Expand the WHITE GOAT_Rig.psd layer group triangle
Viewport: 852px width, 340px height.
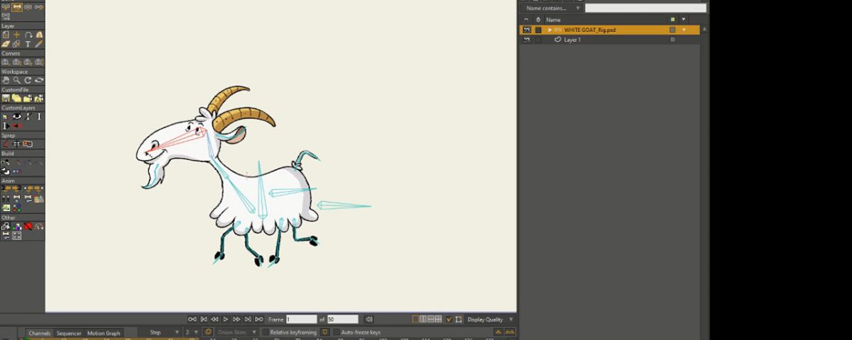pyautogui.click(x=550, y=30)
